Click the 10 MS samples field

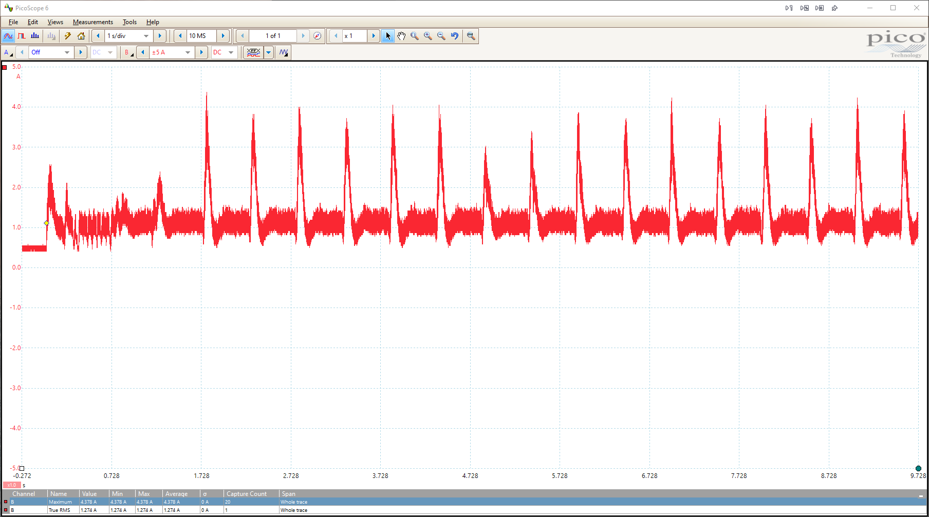[x=201, y=36]
